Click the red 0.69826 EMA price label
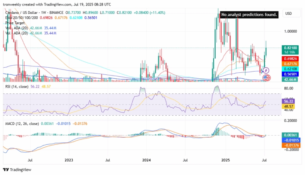The width and height of the screenshot is (305, 175). click(291, 58)
